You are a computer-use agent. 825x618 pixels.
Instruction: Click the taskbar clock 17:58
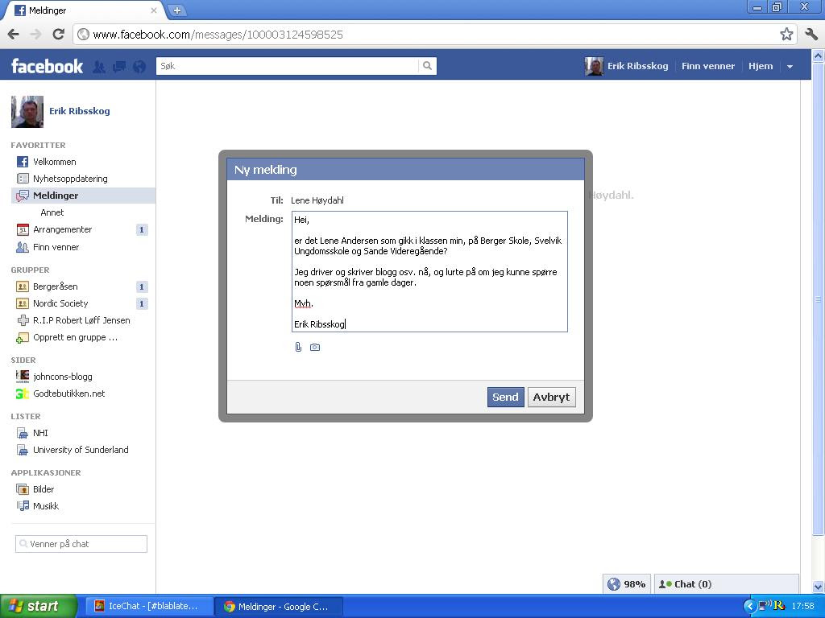pyautogui.click(x=803, y=607)
